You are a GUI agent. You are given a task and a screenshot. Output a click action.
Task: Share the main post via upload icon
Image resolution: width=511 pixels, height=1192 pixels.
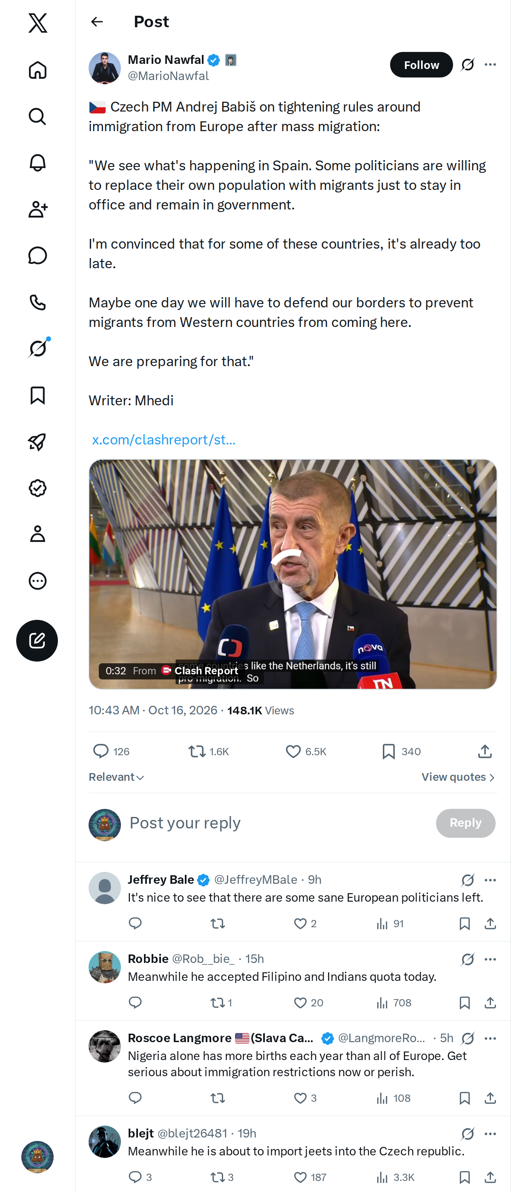coord(485,751)
